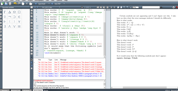Click the PDF search input field
Image resolution: width=178 pixels, height=91 pixels.
click(151, 7)
